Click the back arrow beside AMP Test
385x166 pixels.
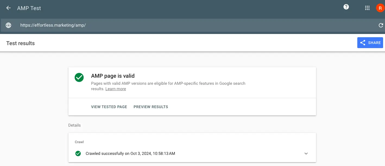[x=8, y=8]
